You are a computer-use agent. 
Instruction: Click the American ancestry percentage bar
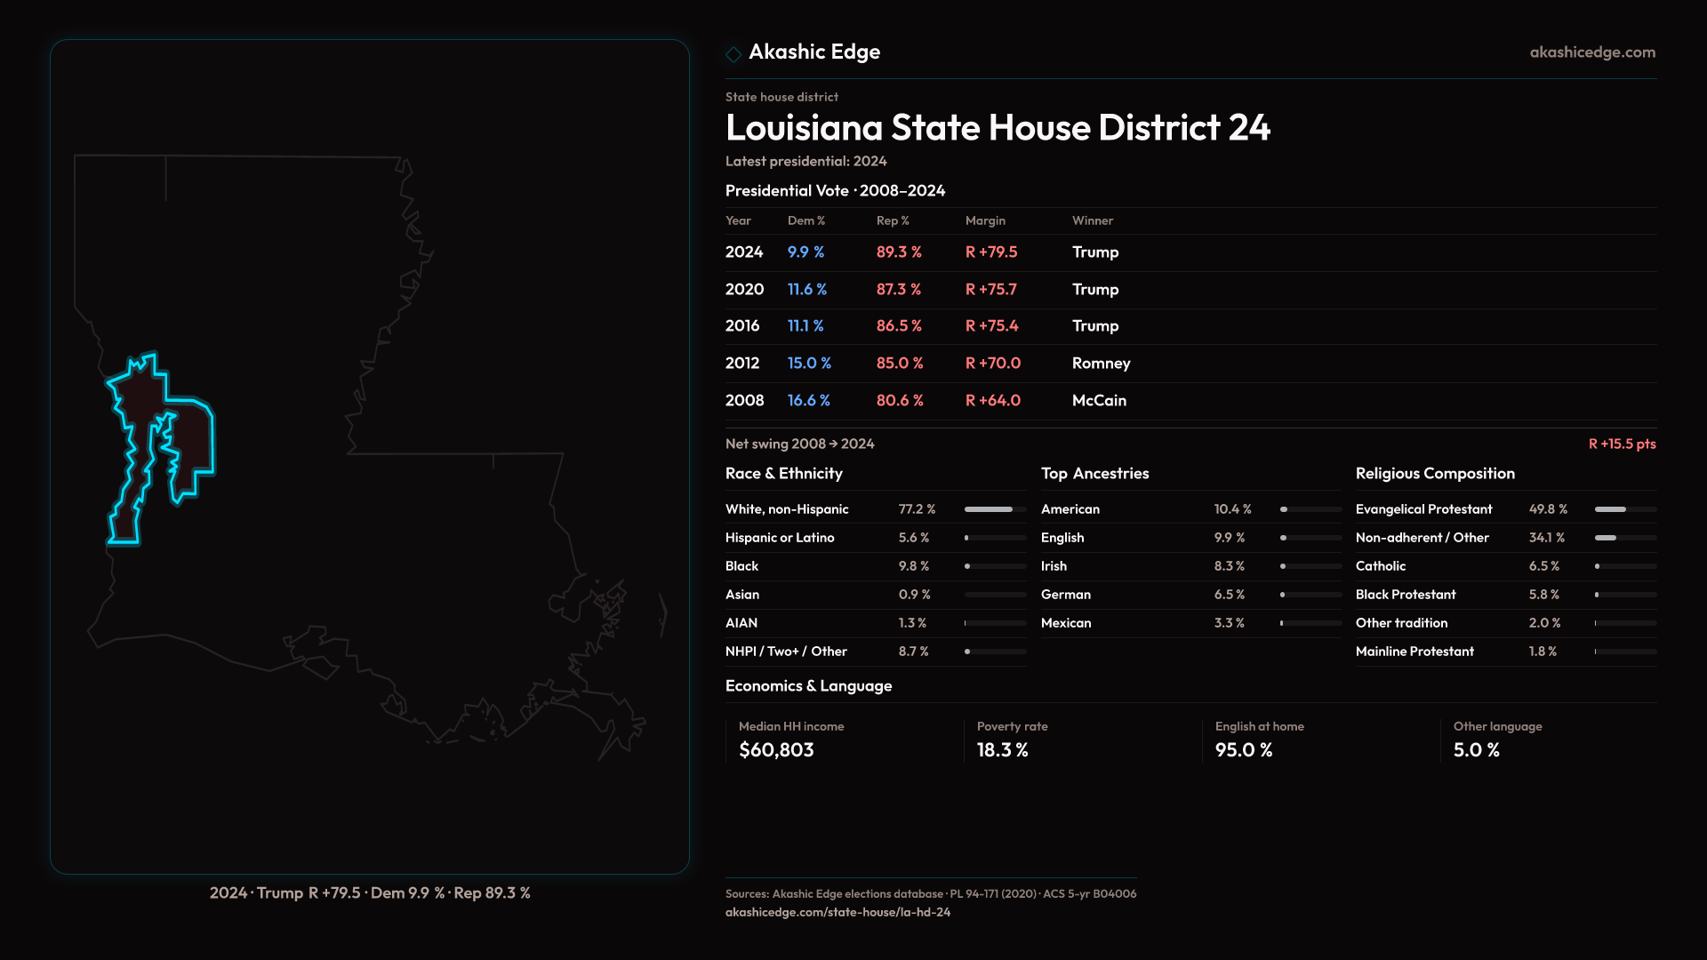point(1310,509)
